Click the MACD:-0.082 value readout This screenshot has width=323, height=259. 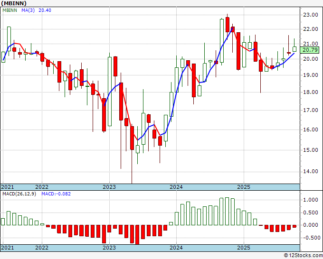[56, 194]
